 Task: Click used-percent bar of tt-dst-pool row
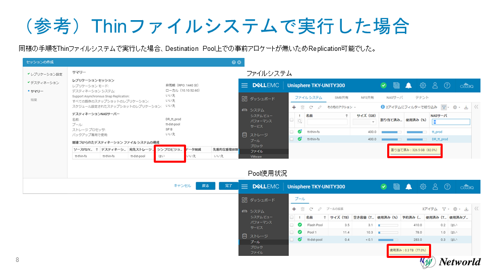[x=388, y=240]
